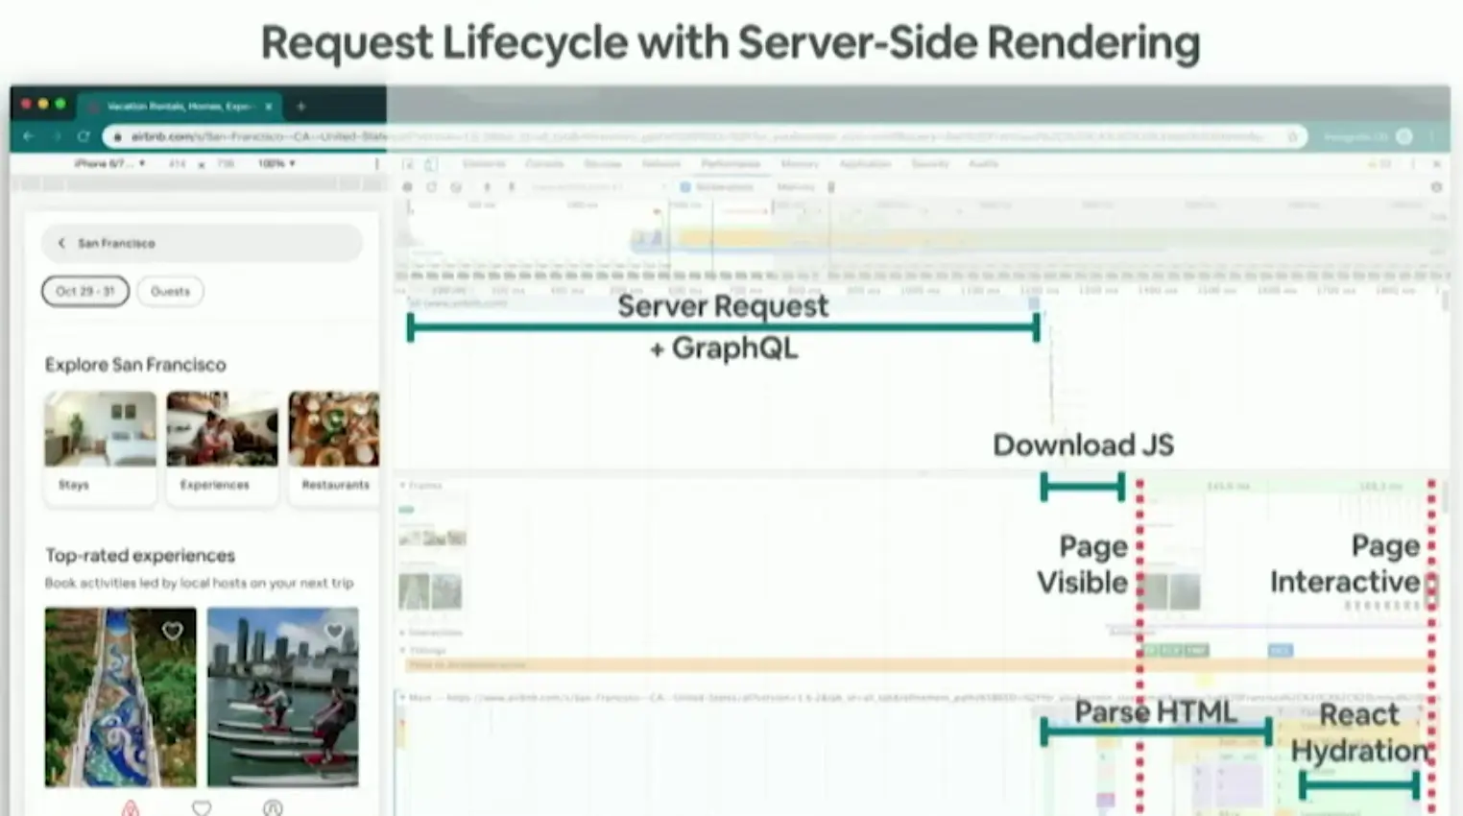The image size is (1463, 816).
Task: Switch to the Performance tab in DevTools
Action: (x=731, y=164)
